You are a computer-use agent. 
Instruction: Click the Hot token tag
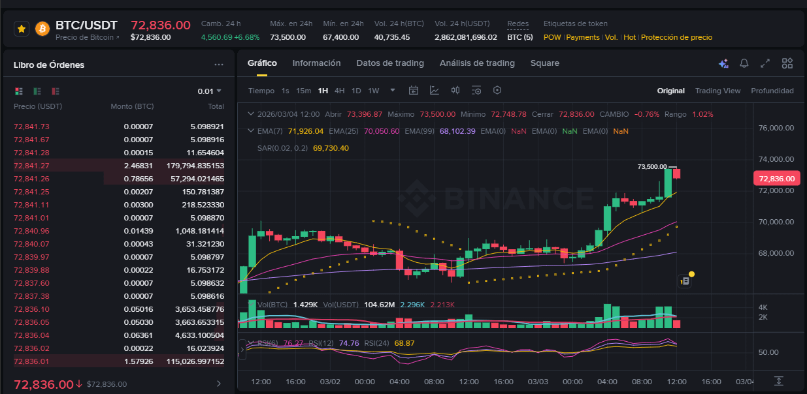point(630,37)
